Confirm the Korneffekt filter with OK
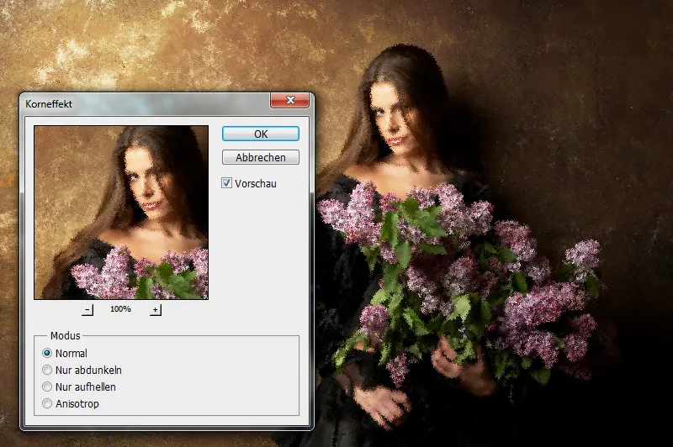 click(x=261, y=134)
